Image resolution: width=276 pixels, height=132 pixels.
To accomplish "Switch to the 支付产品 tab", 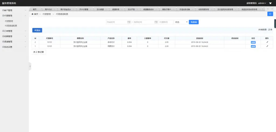I will point(131,9).
